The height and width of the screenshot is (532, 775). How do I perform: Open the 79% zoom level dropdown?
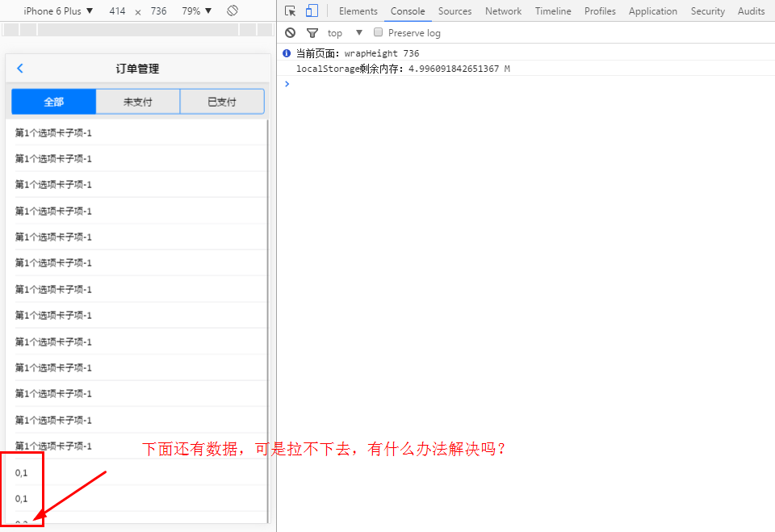point(197,11)
